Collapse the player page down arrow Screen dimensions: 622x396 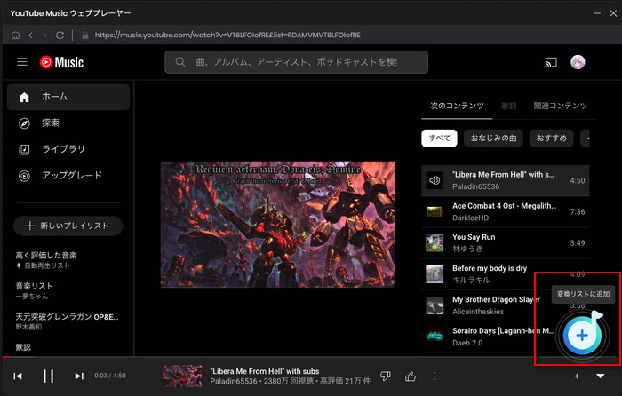(601, 376)
